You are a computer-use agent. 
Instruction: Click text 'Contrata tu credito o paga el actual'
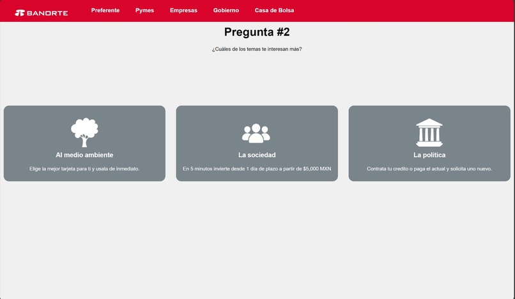pos(406,169)
